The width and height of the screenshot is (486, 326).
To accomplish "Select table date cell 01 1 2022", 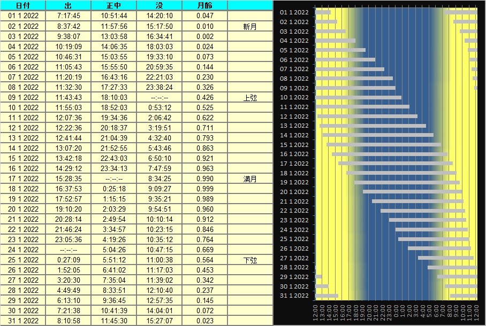I will pyautogui.click(x=23, y=16).
